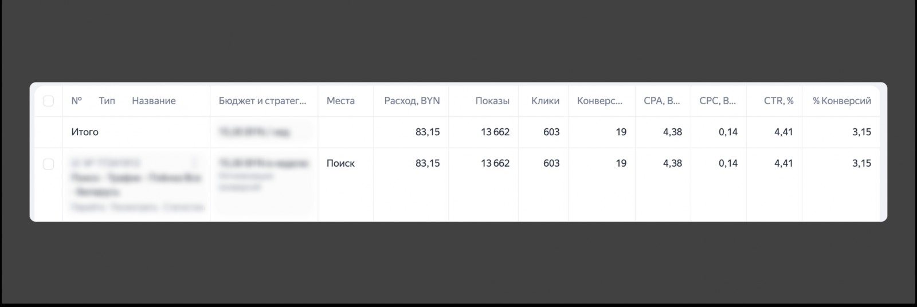Sort by the Клики column
The image size is (917, 307).
click(x=545, y=101)
